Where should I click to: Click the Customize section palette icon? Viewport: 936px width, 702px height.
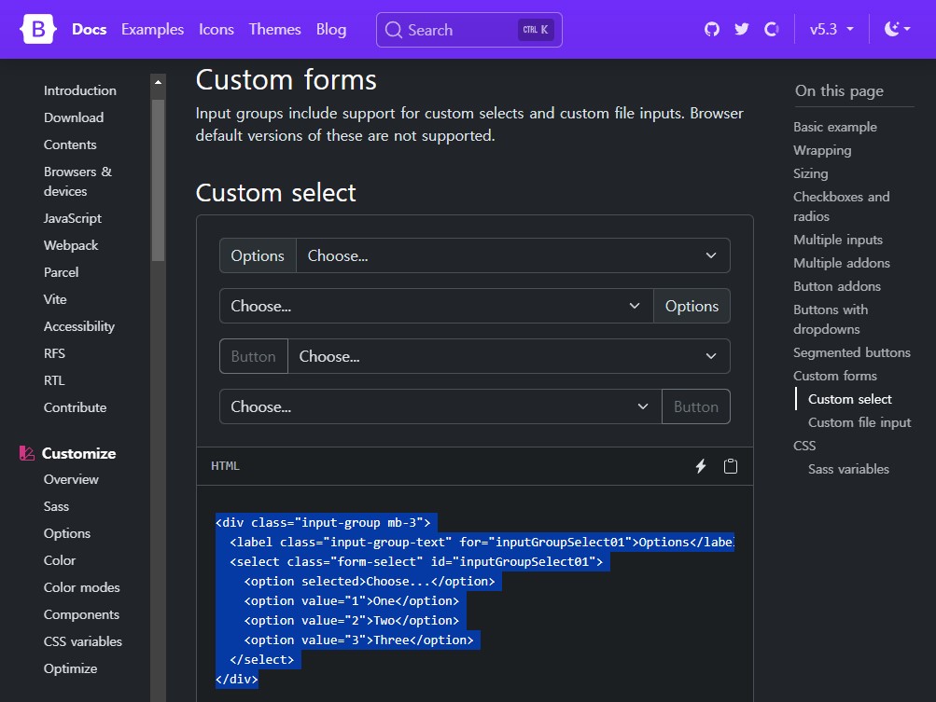click(x=26, y=454)
